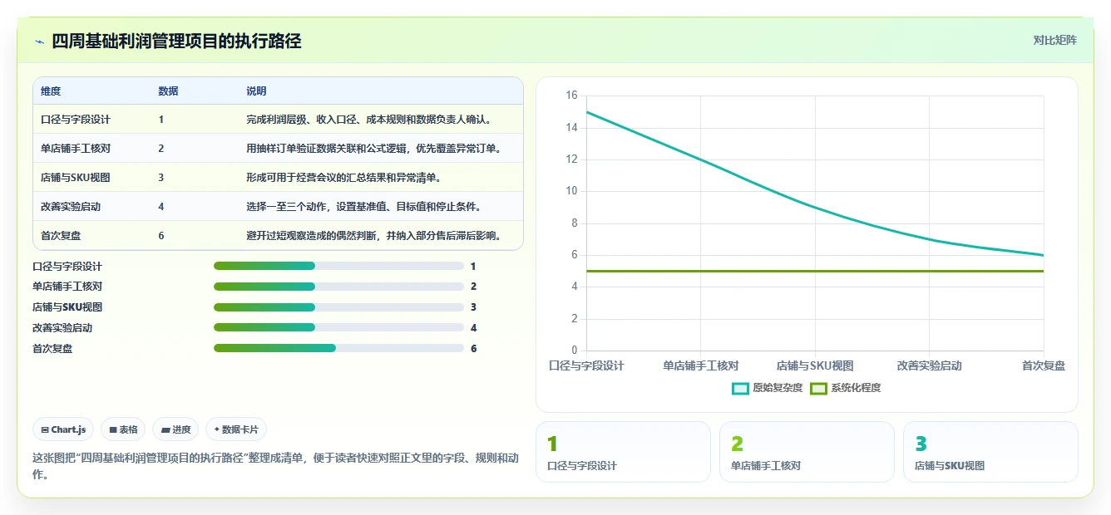Click the 首次复盘 progress bar

click(338, 348)
